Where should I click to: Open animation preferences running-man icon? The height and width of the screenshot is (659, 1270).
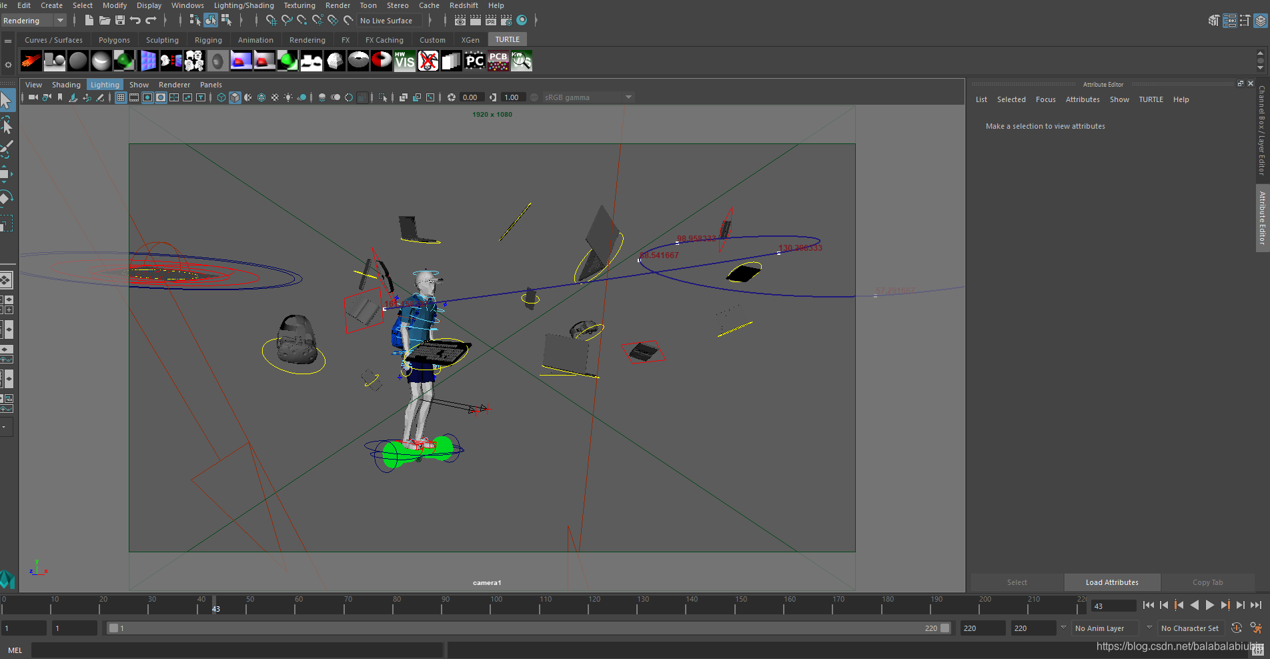click(x=1256, y=628)
